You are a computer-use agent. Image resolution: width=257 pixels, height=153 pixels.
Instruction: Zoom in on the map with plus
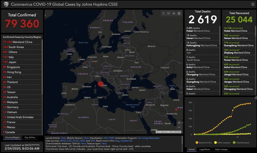coord(179,123)
